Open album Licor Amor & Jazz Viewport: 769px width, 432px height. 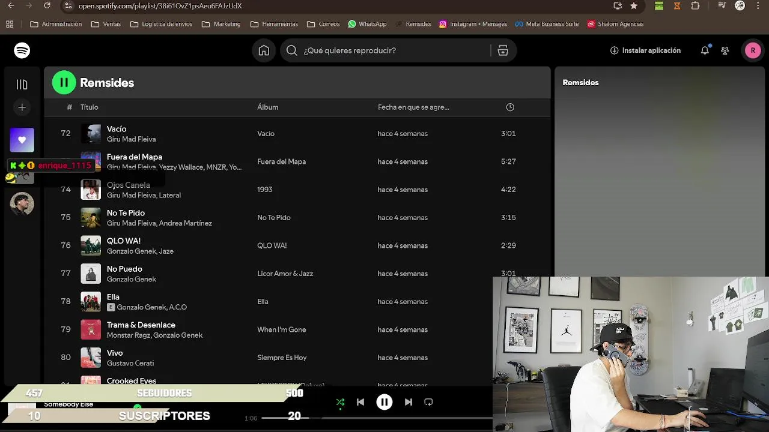285,274
